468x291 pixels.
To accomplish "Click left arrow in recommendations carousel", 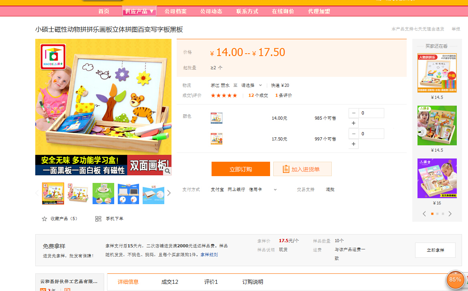I will 424,214.
